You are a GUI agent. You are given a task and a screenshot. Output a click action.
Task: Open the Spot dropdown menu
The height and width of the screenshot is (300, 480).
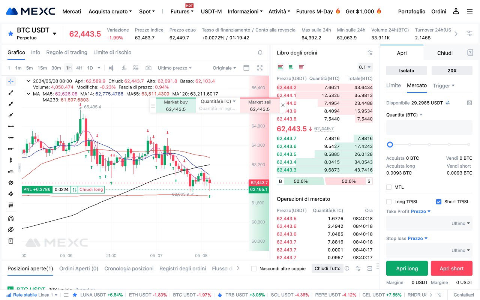point(147,11)
